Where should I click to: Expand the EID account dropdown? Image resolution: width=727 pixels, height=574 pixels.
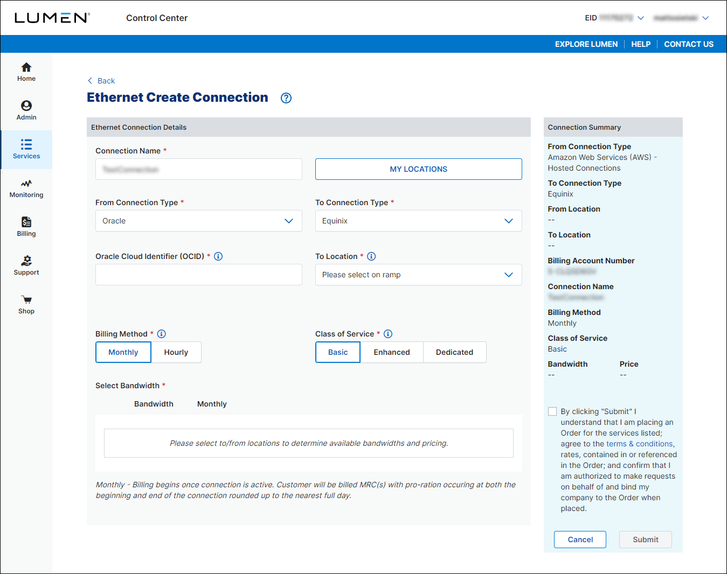coord(641,18)
